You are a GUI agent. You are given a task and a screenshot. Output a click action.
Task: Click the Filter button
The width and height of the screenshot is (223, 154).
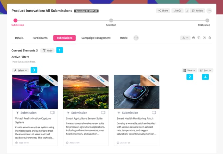tap(48, 51)
